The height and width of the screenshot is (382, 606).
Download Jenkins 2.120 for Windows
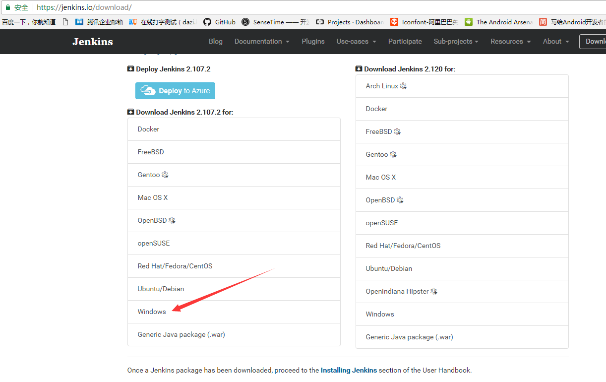pos(462,314)
